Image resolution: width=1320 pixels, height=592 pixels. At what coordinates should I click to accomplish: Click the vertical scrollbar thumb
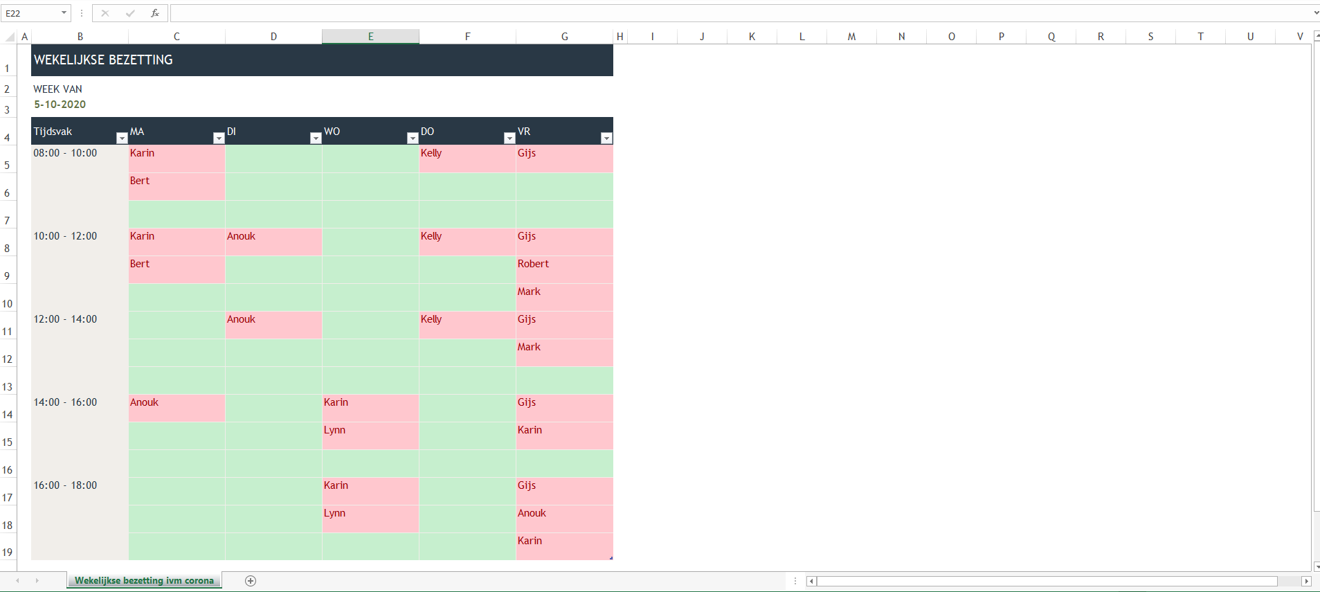(x=1317, y=277)
